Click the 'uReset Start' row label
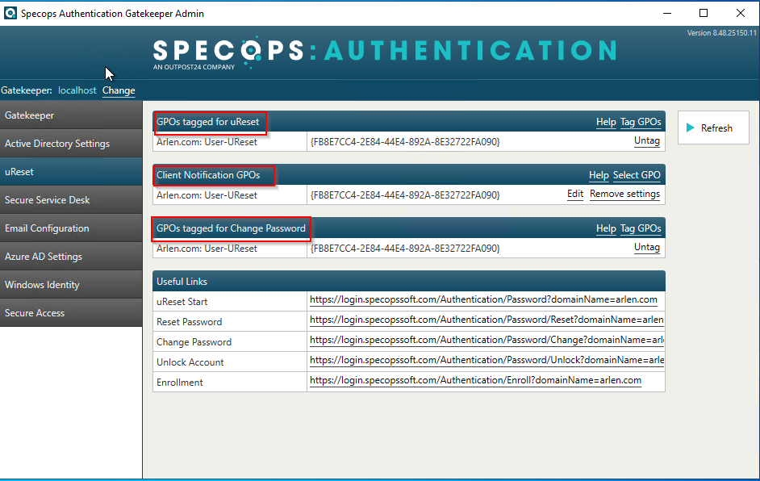The image size is (760, 481). (182, 302)
